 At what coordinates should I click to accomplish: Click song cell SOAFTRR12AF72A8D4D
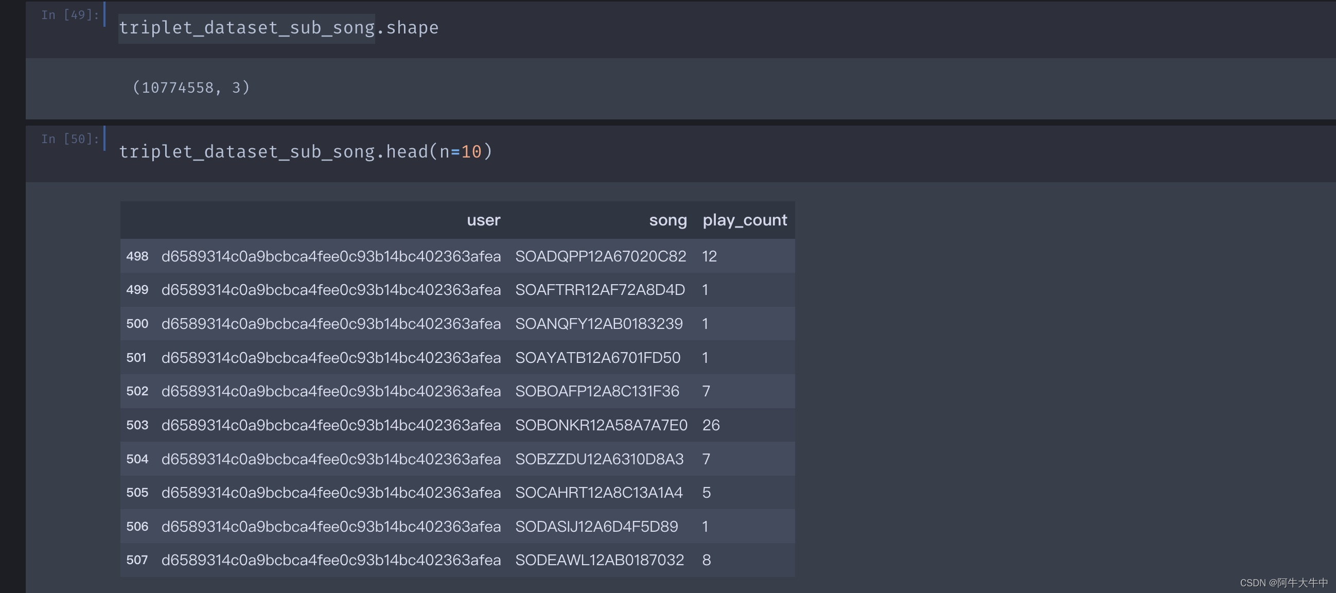pos(600,290)
